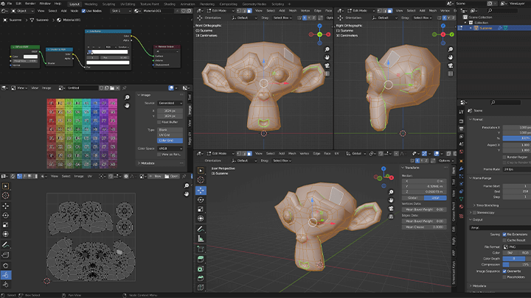Screen dimensions: 531x298
Task: Select the Scale tool in UV editor
Action: (6, 224)
